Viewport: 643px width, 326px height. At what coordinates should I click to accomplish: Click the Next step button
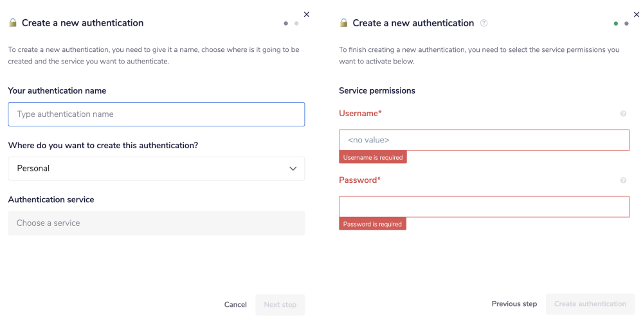pyautogui.click(x=280, y=305)
